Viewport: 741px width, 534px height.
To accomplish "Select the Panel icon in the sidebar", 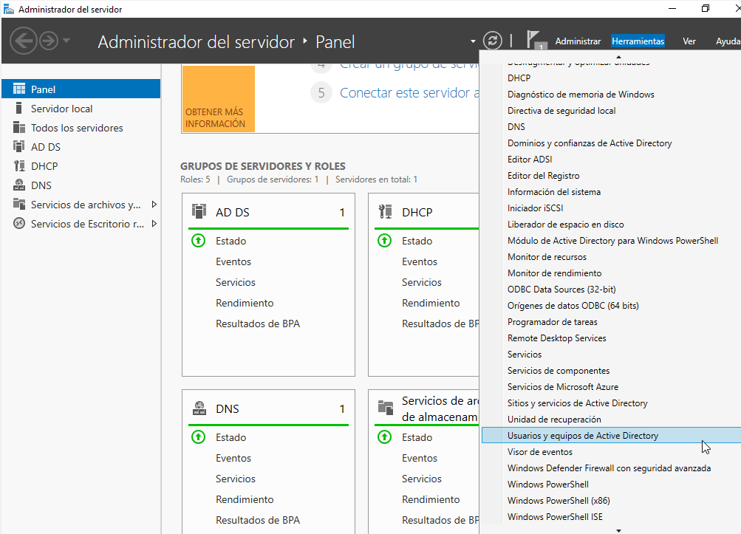I will point(19,89).
